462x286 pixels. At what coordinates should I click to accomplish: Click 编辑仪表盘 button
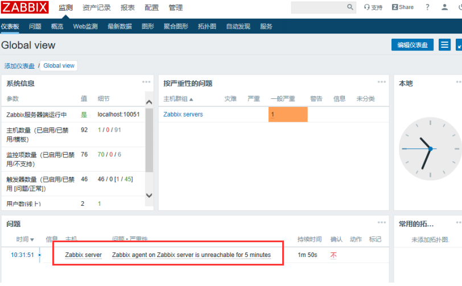pyautogui.click(x=412, y=45)
